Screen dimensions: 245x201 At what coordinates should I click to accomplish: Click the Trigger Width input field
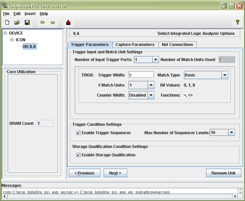pos(141,75)
